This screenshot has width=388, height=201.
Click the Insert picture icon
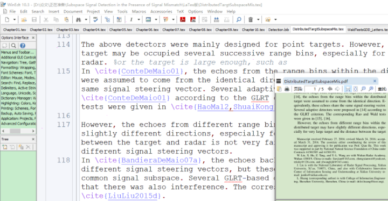[148, 19]
